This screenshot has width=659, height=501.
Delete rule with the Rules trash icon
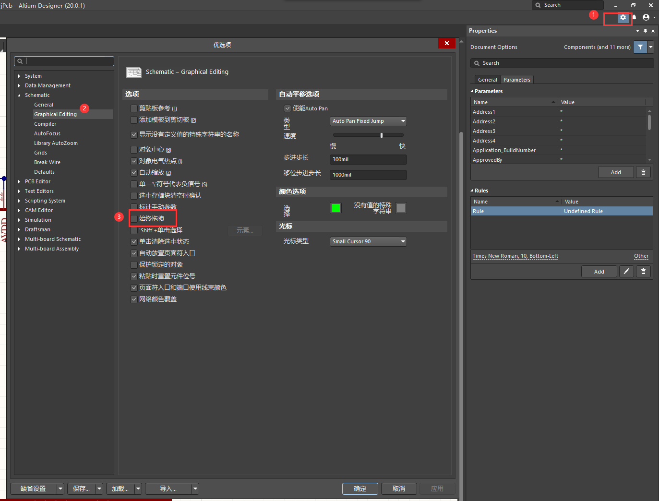[x=644, y=272]
